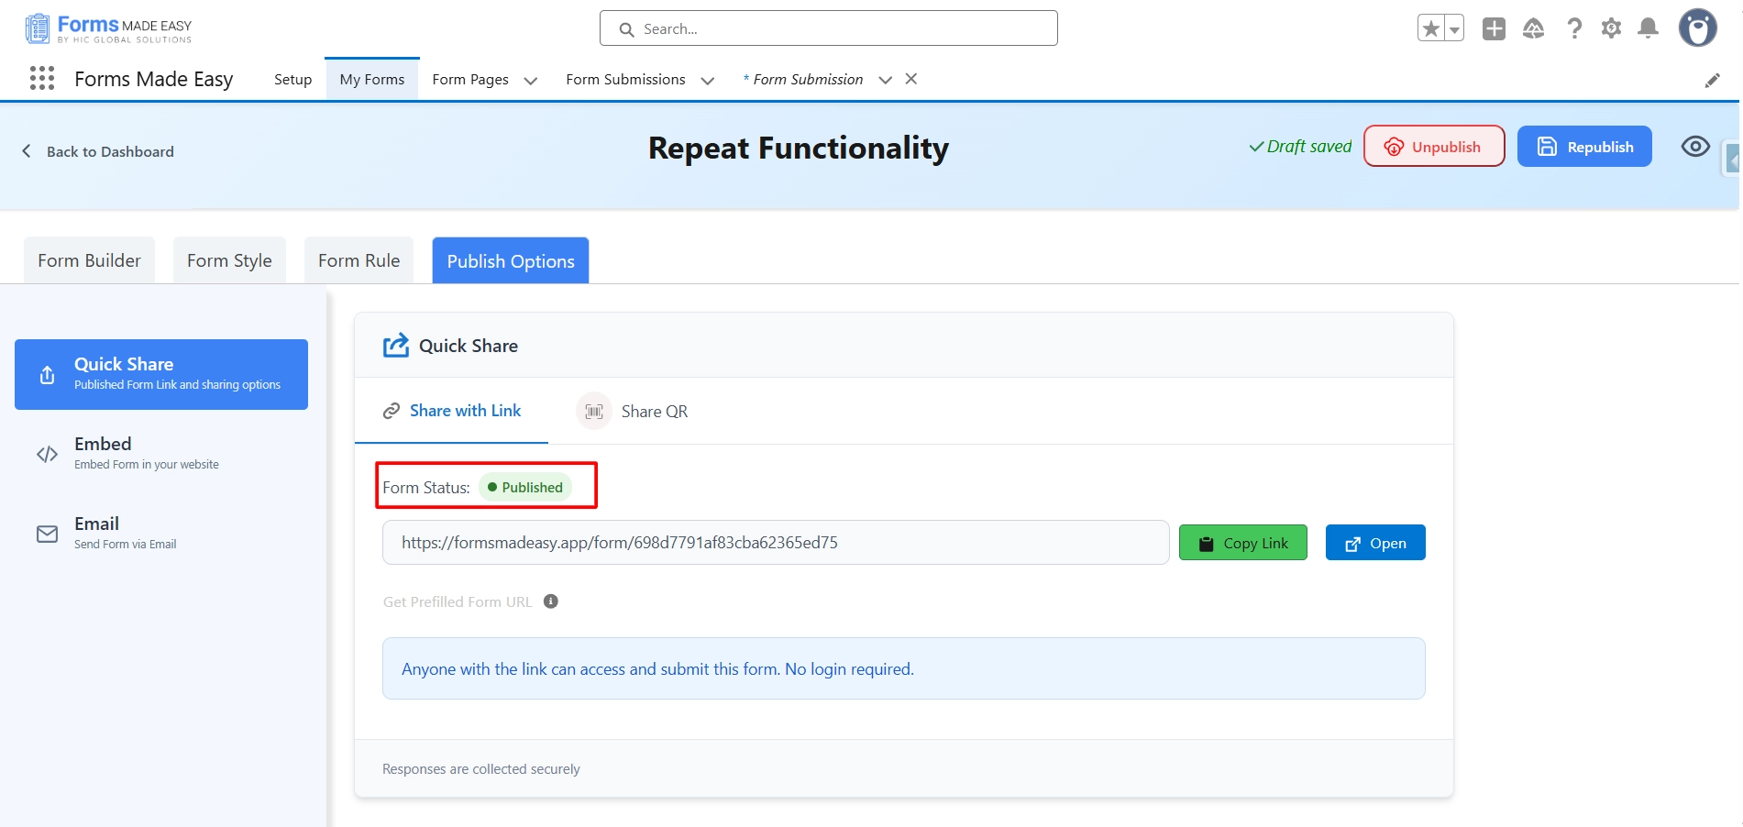Image resolution: width=1743 pixels, height=827 pixels.
Task: Click the pencil edit navigation icon
Action: [1712, 80]
